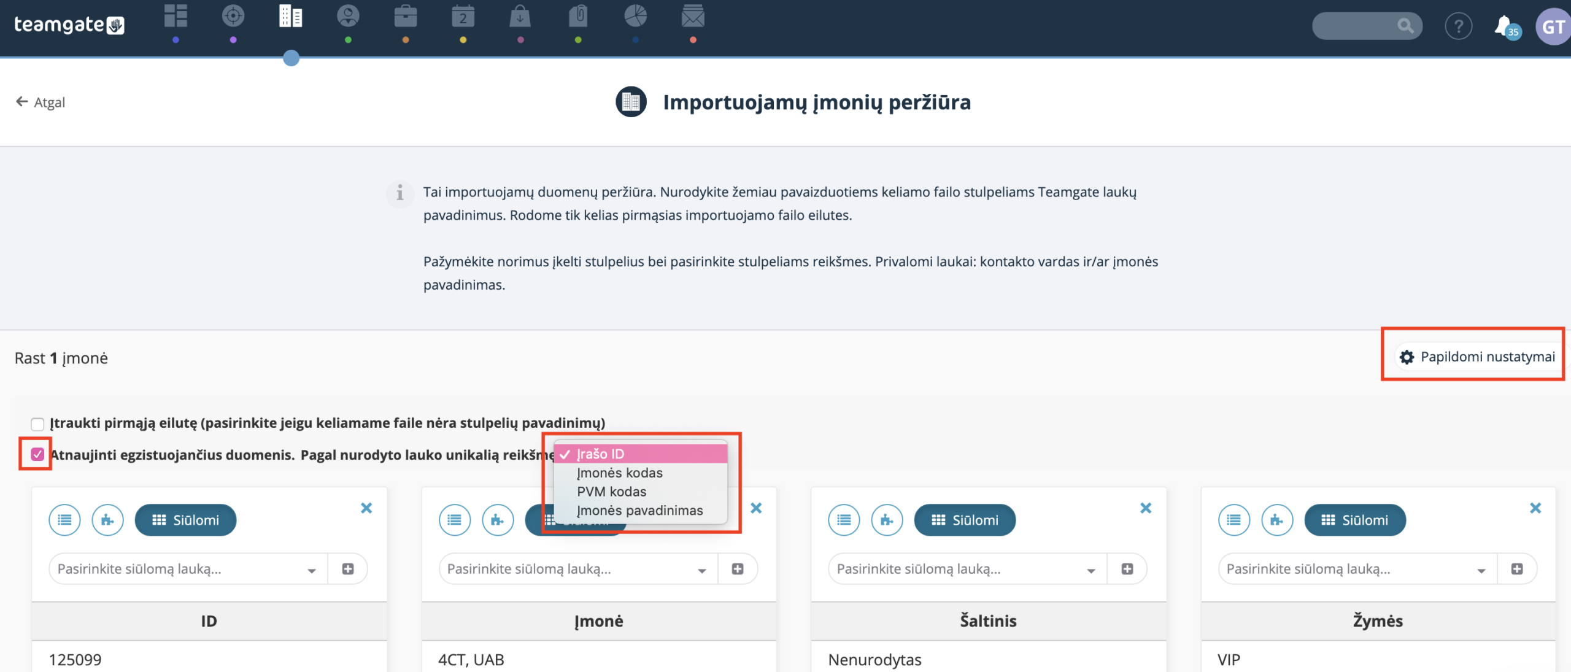1571x672 pixels.
Task: Toggle 'Įtraukti pirmąją eilutę' checkbox
Action: tap(37, 423)
